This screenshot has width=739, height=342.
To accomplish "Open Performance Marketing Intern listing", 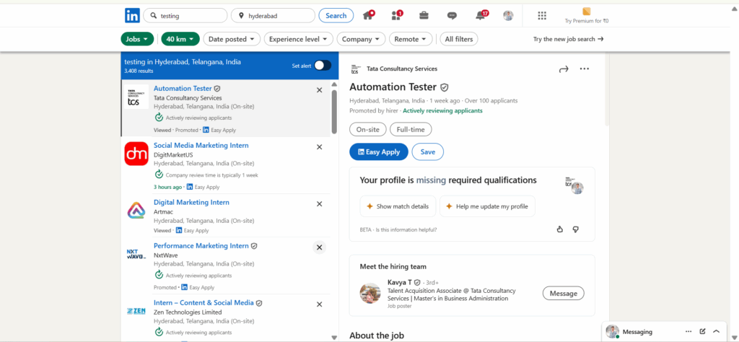I will 201,245.
